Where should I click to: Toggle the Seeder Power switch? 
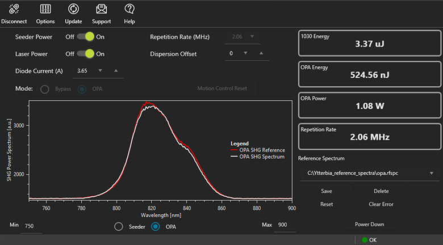pos(85,37)
